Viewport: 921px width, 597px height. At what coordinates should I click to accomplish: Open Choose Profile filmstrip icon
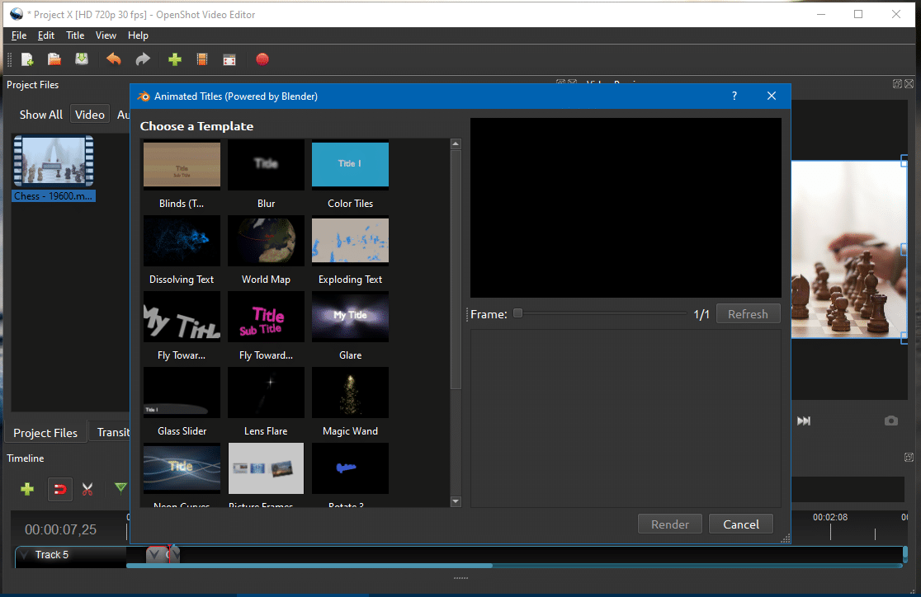(202, 59)
